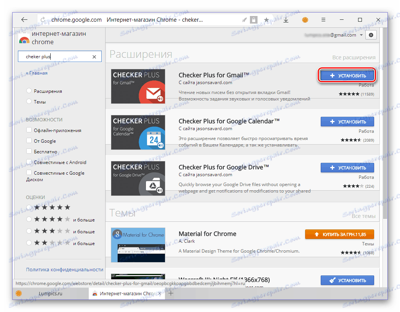The height and width of the screenshot is (312, 400).
Task: Minimize the browser window
Action: pyautogui.click(x=342, y=20)
